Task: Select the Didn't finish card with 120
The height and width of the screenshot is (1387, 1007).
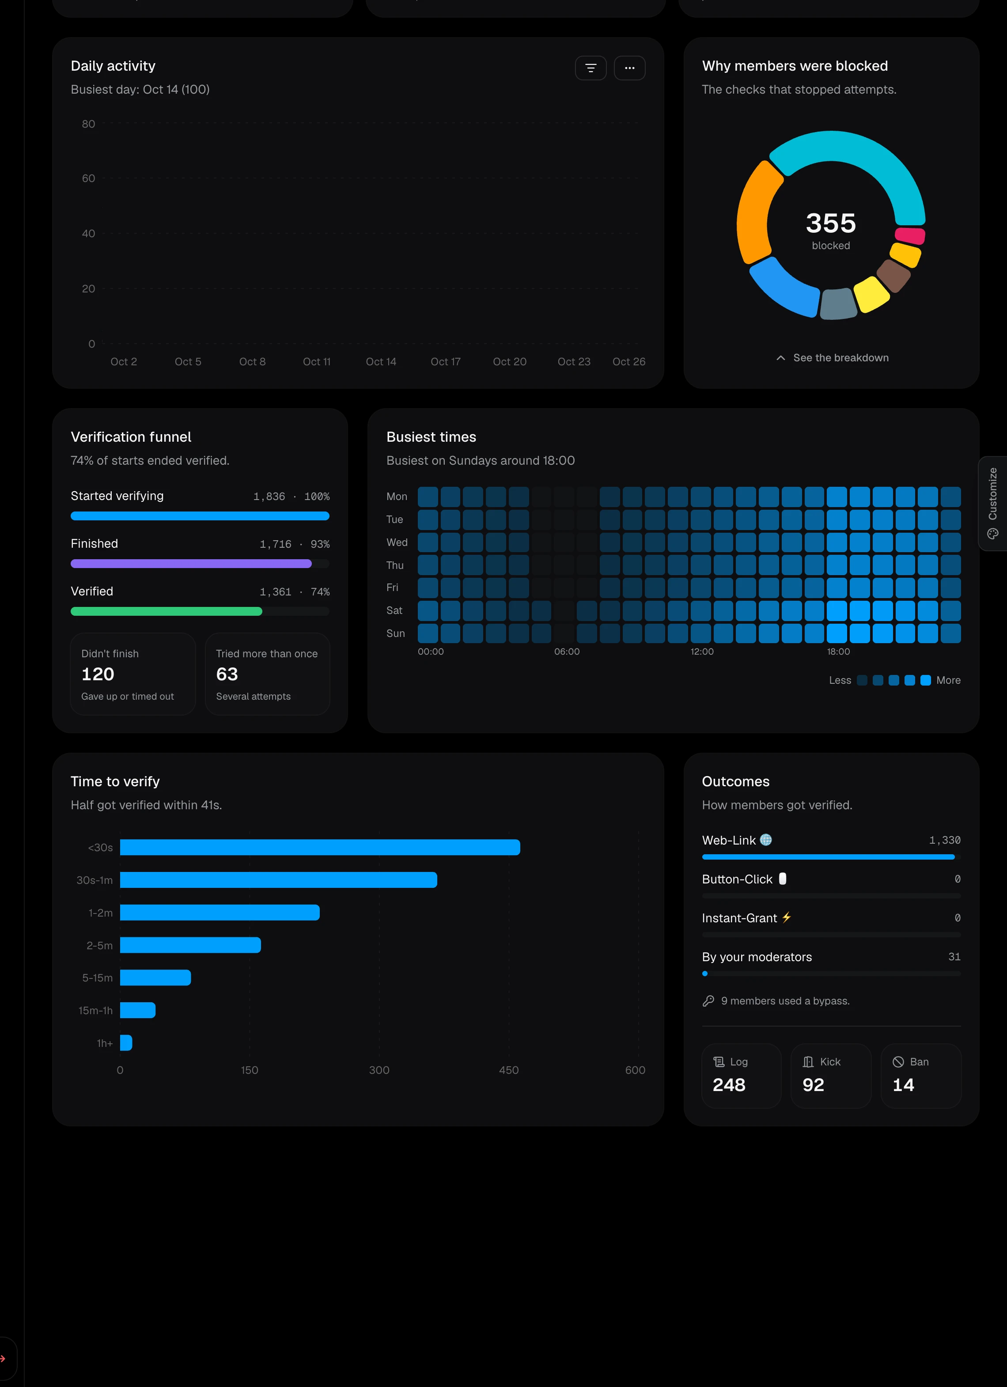Action: 132,674
